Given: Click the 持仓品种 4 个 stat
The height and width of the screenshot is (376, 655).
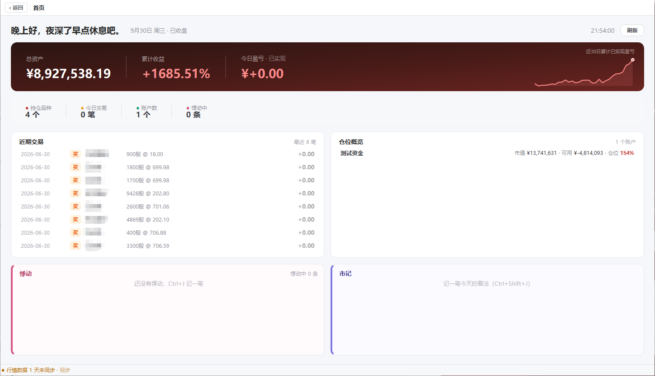Looking at the screenshot, I should point(38,112).
